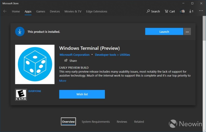Click the 'This product is installed.' text
This screenshot has height=132, width=206.
click(44, 32)
